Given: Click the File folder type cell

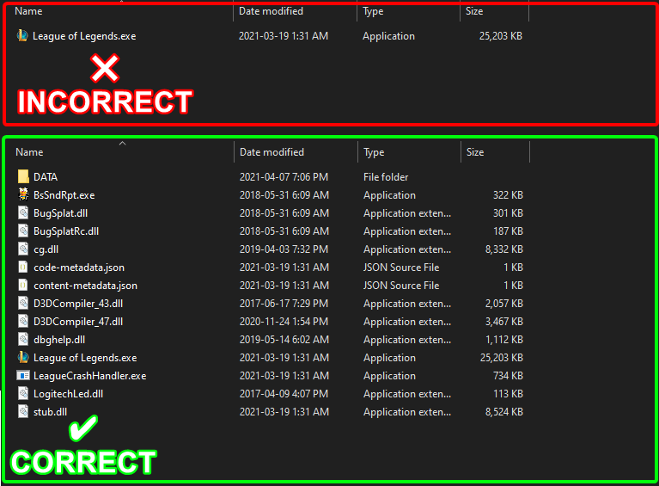Looking at the screenshot, I should (x=386, y=177).
